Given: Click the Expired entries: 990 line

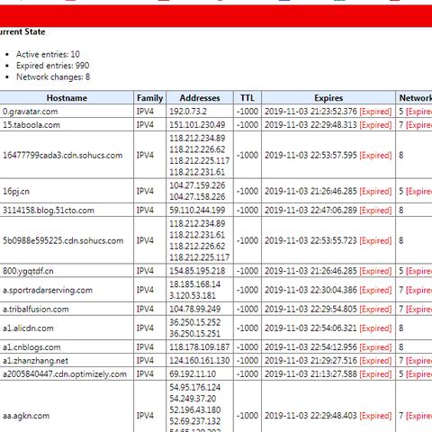Looking at the screenshot, I should point(53,66).
